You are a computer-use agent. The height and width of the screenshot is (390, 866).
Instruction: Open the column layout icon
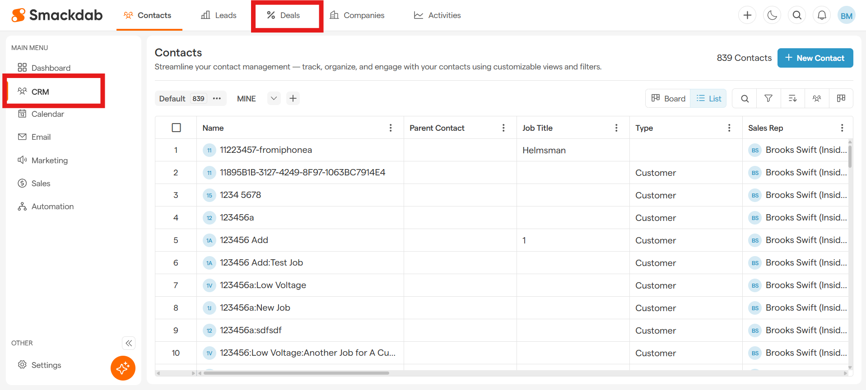[841, 98]
